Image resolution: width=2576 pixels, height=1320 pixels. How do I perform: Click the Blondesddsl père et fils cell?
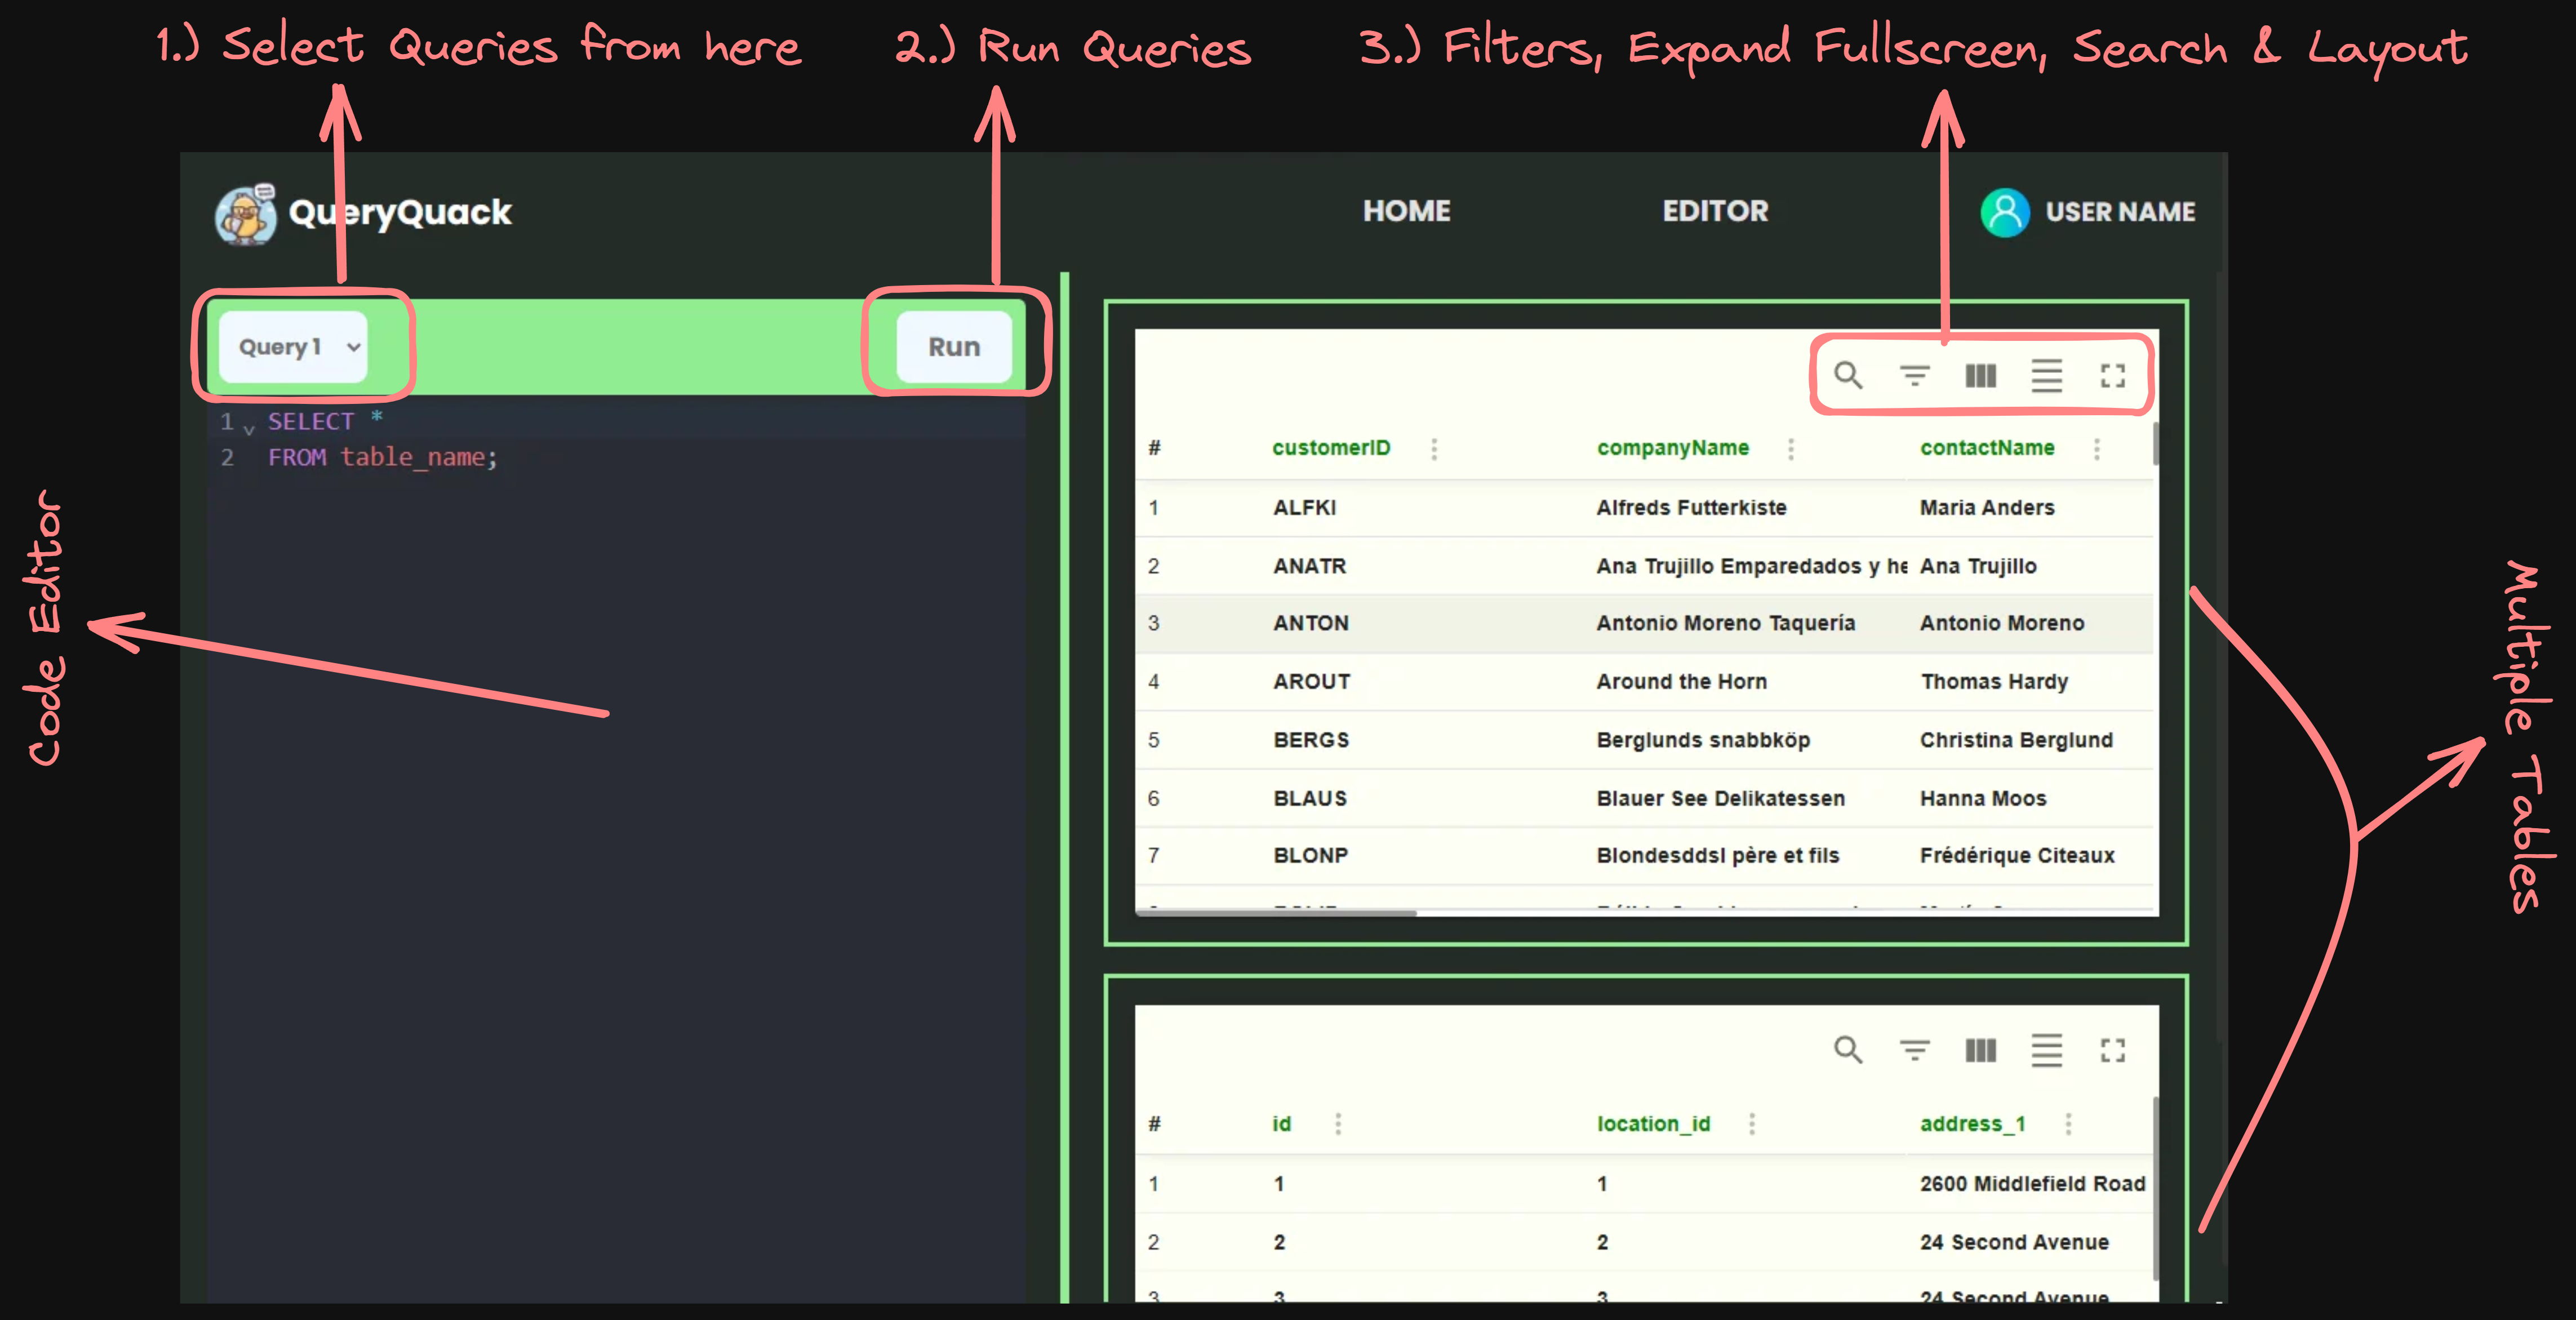(1717, 855)
